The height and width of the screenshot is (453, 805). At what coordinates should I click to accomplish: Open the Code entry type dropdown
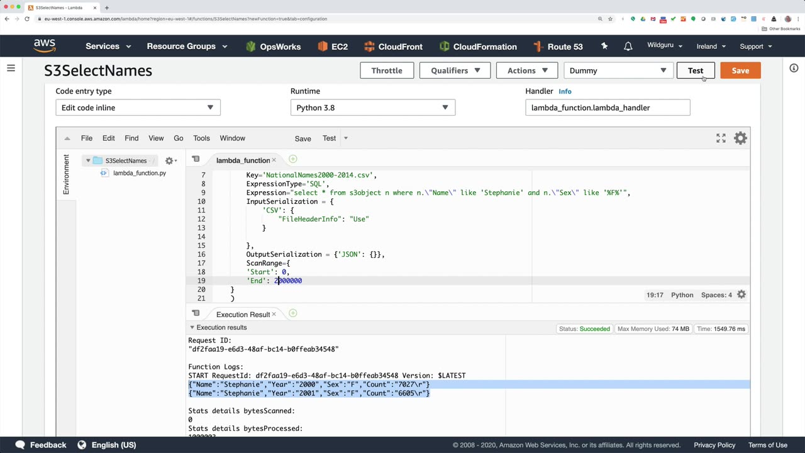point(138,108)
